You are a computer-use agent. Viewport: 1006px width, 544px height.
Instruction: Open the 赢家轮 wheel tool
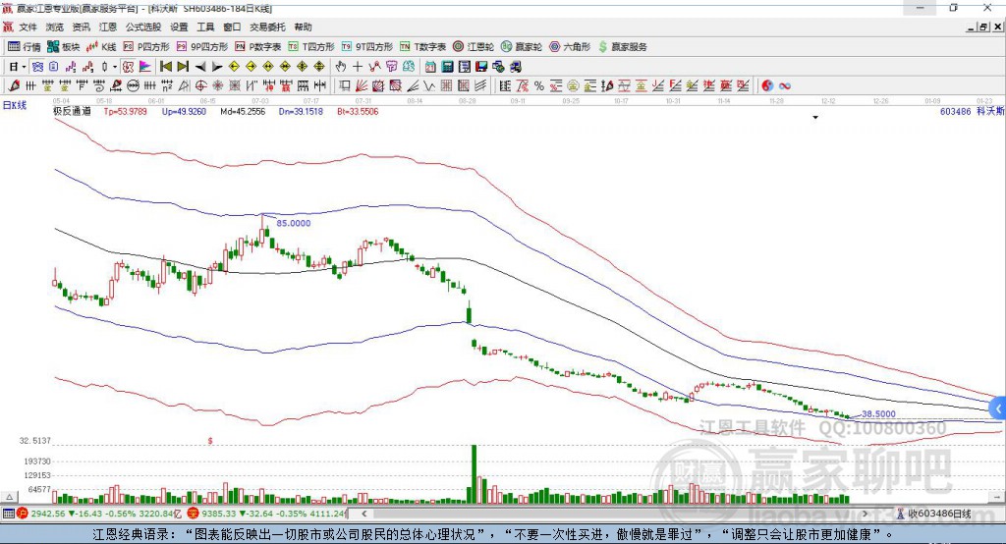pyautogui.click(x=522, y=47)
